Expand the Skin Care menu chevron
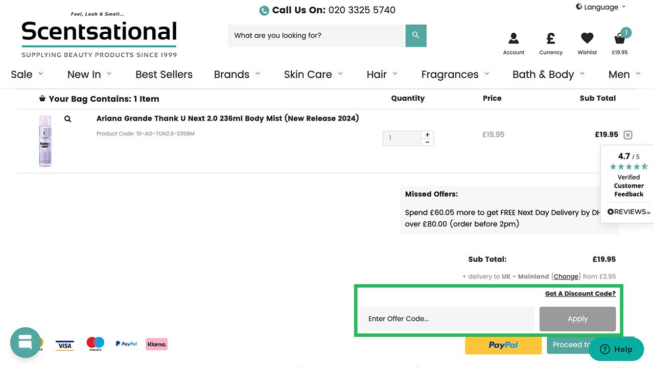The height and width of the screenshot is (368, 654). [x=340, y=74]
